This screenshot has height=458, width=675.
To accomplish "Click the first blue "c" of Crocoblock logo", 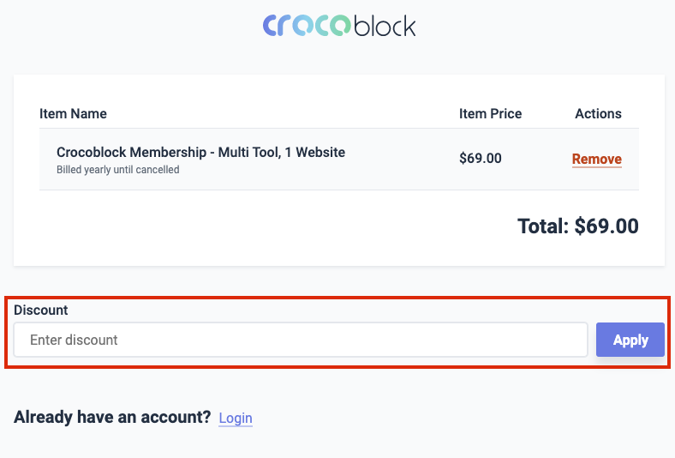I will click(270, 26).
